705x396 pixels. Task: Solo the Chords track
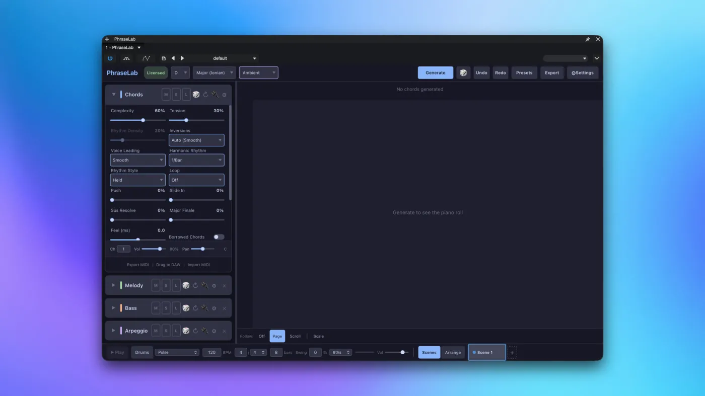tap(176, 95)
